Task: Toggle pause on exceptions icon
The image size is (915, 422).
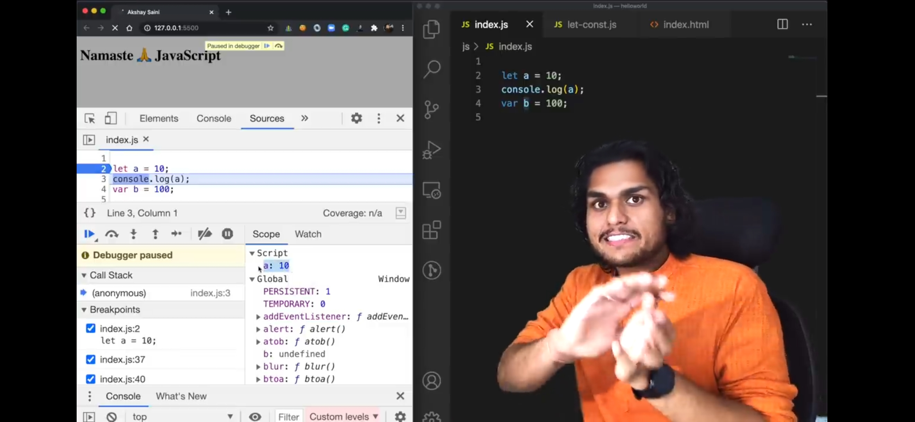Action: coord(227,234)
